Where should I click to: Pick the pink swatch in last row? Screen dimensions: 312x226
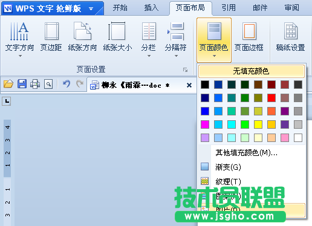coord(285,138)
